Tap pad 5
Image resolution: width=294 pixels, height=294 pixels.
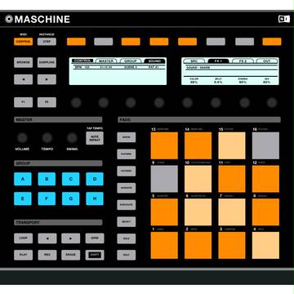click(x=164, y=212)
